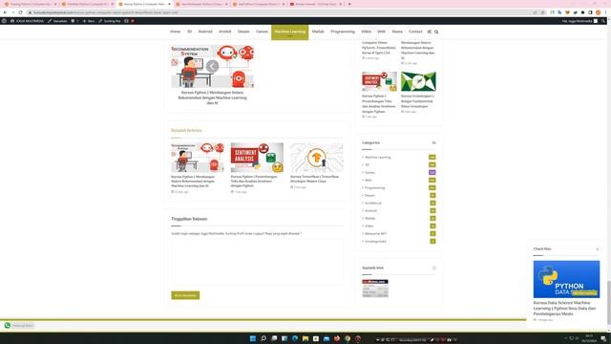Open related Sentiment Analysis article thumbnail
Viewport: 611px width, 344px height.
257,157
